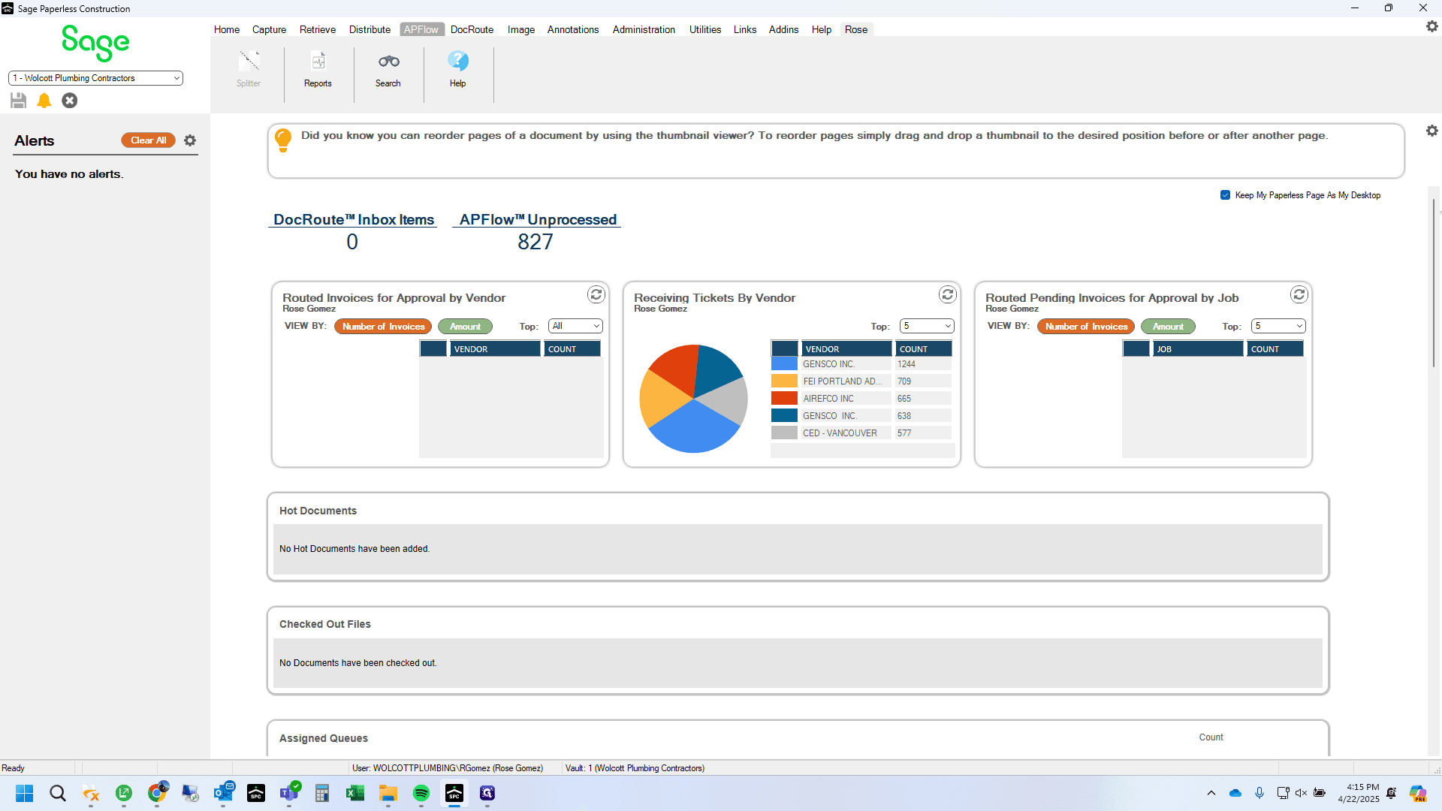
Task: Click the save disk icon under vault selector
Action: [x=19, y=100]
